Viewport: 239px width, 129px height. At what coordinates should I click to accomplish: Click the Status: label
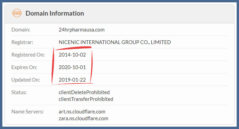[x=19, y=92]
